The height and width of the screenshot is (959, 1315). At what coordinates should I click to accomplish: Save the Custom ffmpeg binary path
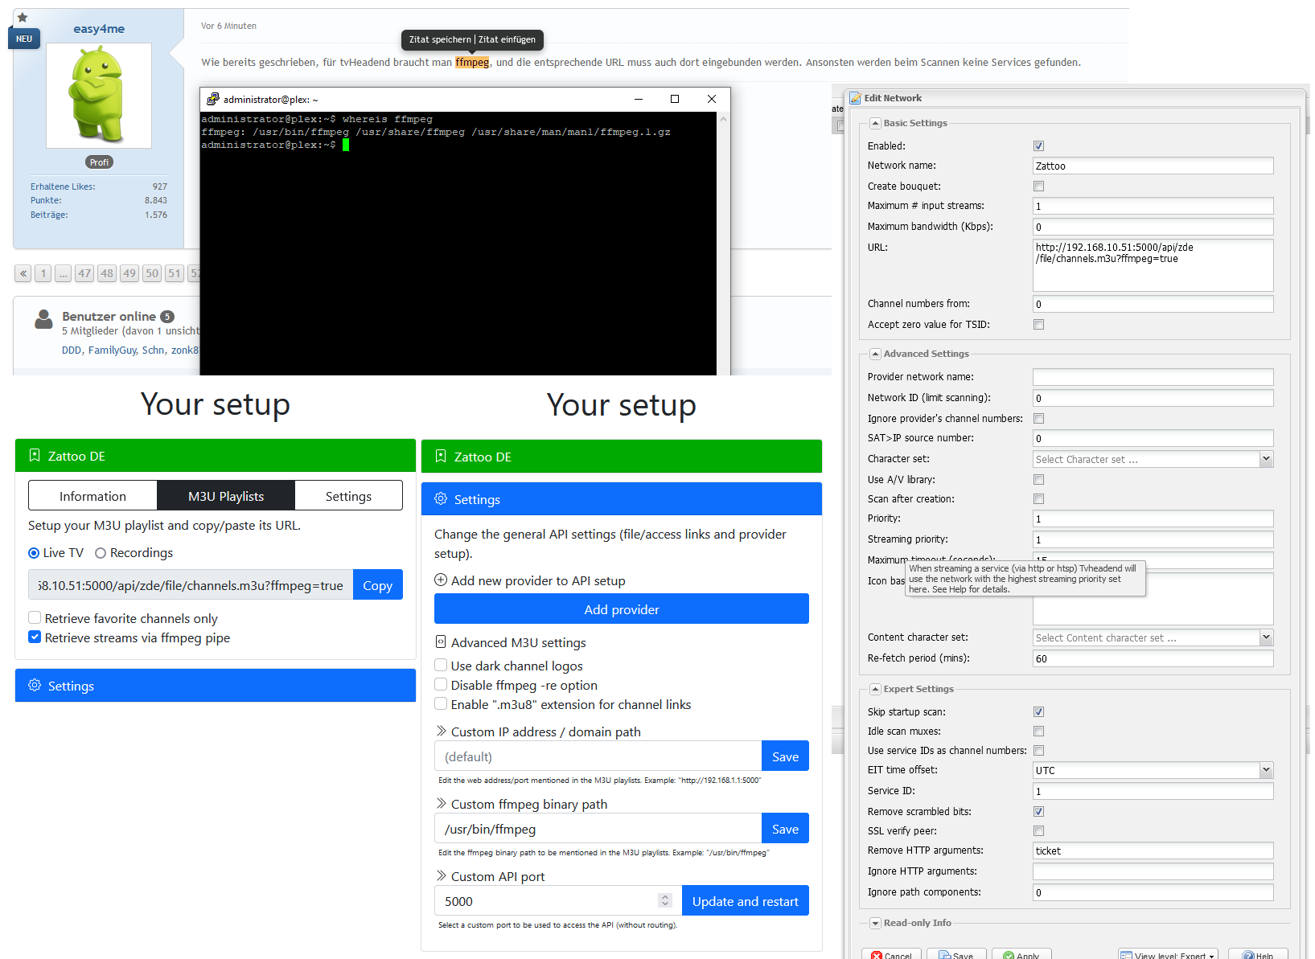[x=785, y=828]
